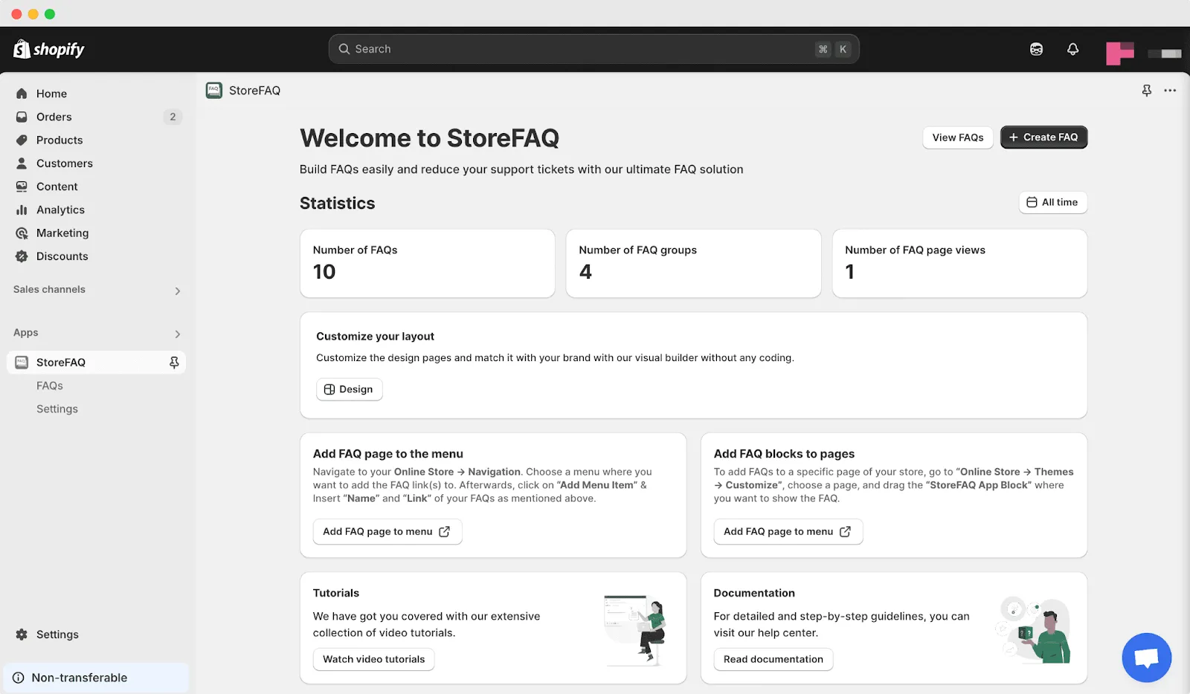
Task: Click the Content icon in sidebar
Action: (x=22, y=187)
